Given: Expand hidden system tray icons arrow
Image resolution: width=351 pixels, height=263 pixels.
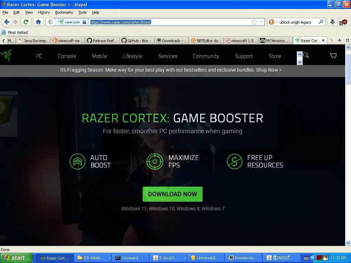Looking at the screenshot, I should coord(313,258).
